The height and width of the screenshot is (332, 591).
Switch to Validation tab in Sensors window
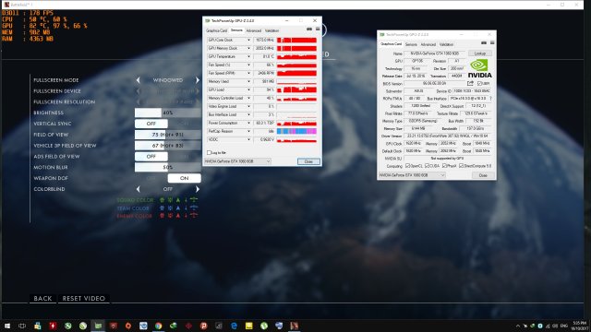coord(271,30)
